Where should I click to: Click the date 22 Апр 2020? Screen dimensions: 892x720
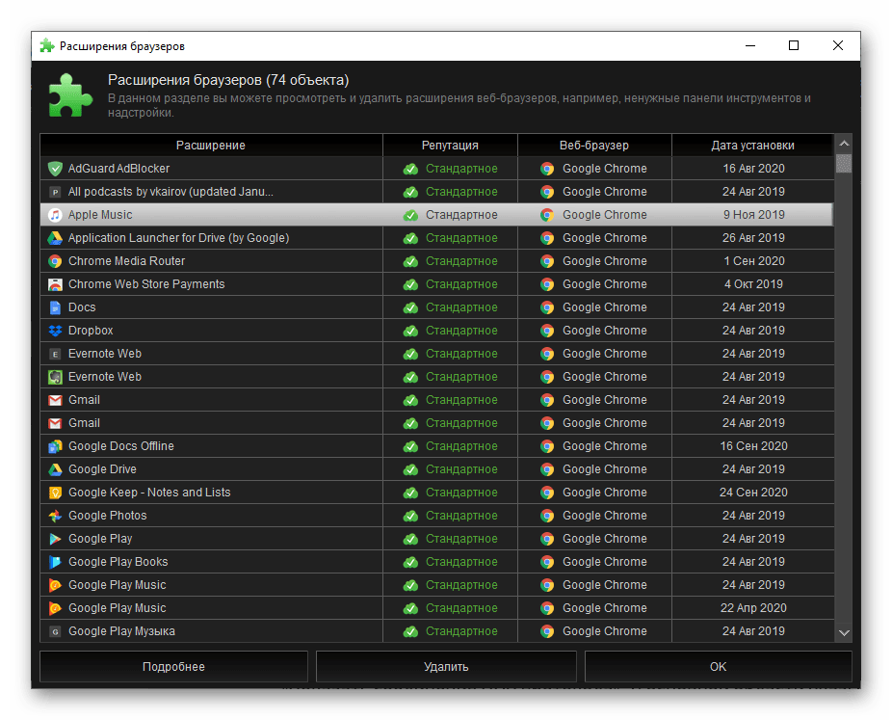point(753,608)
